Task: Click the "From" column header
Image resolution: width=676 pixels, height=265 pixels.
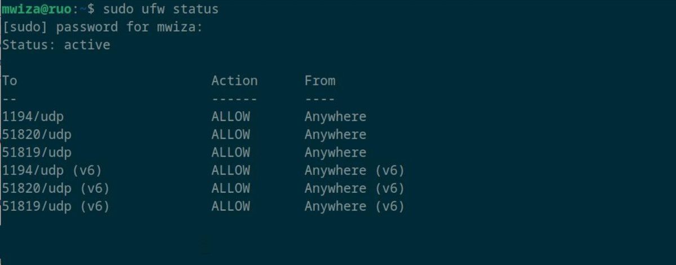Action: tap(320, 81)
